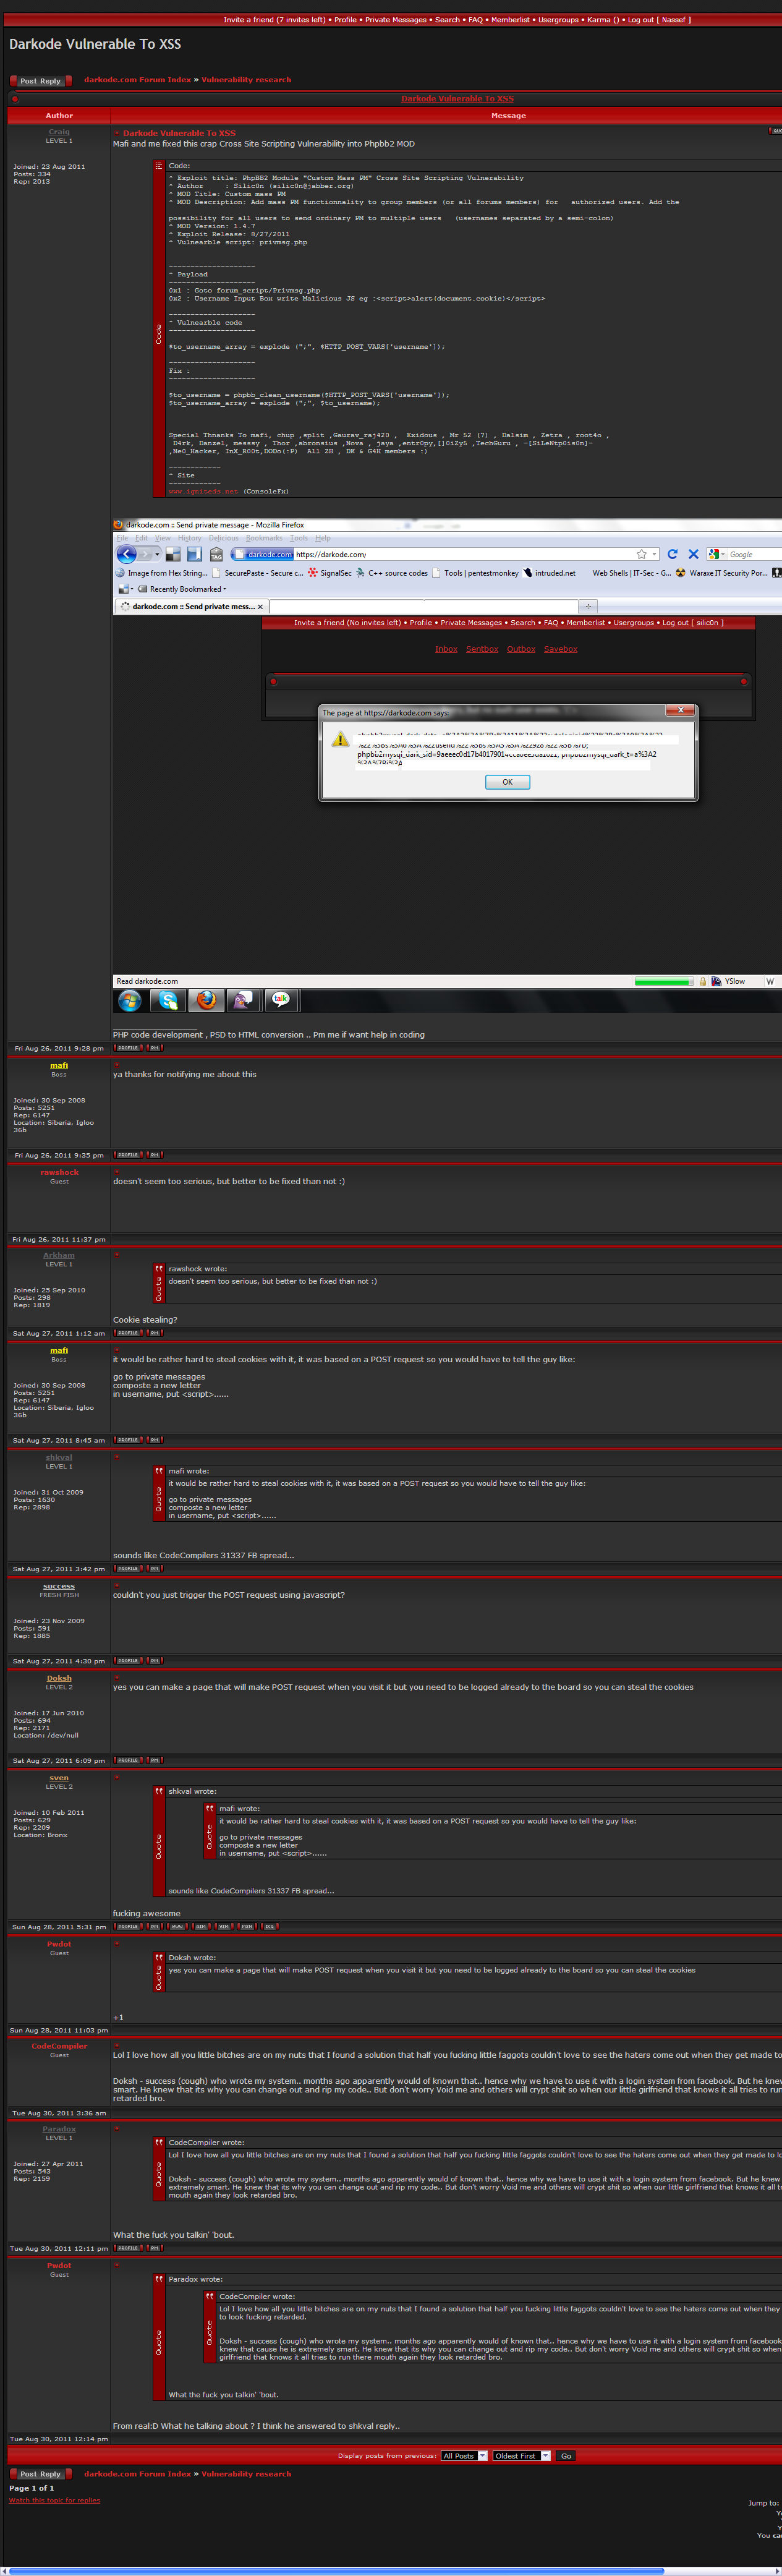Click the top 'Post Reply' button
Screen dimensions: 782x2576
pos(40,81)
